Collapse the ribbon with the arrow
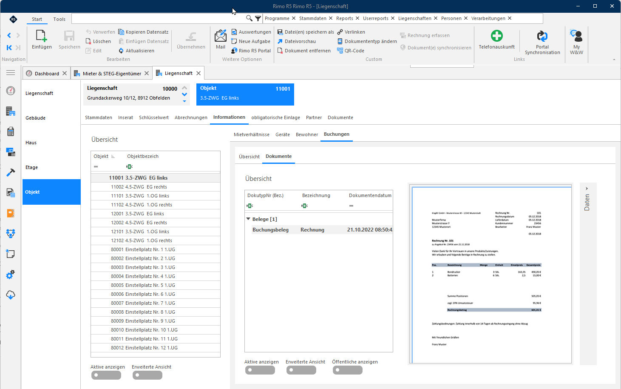 (x=614, y=60)
